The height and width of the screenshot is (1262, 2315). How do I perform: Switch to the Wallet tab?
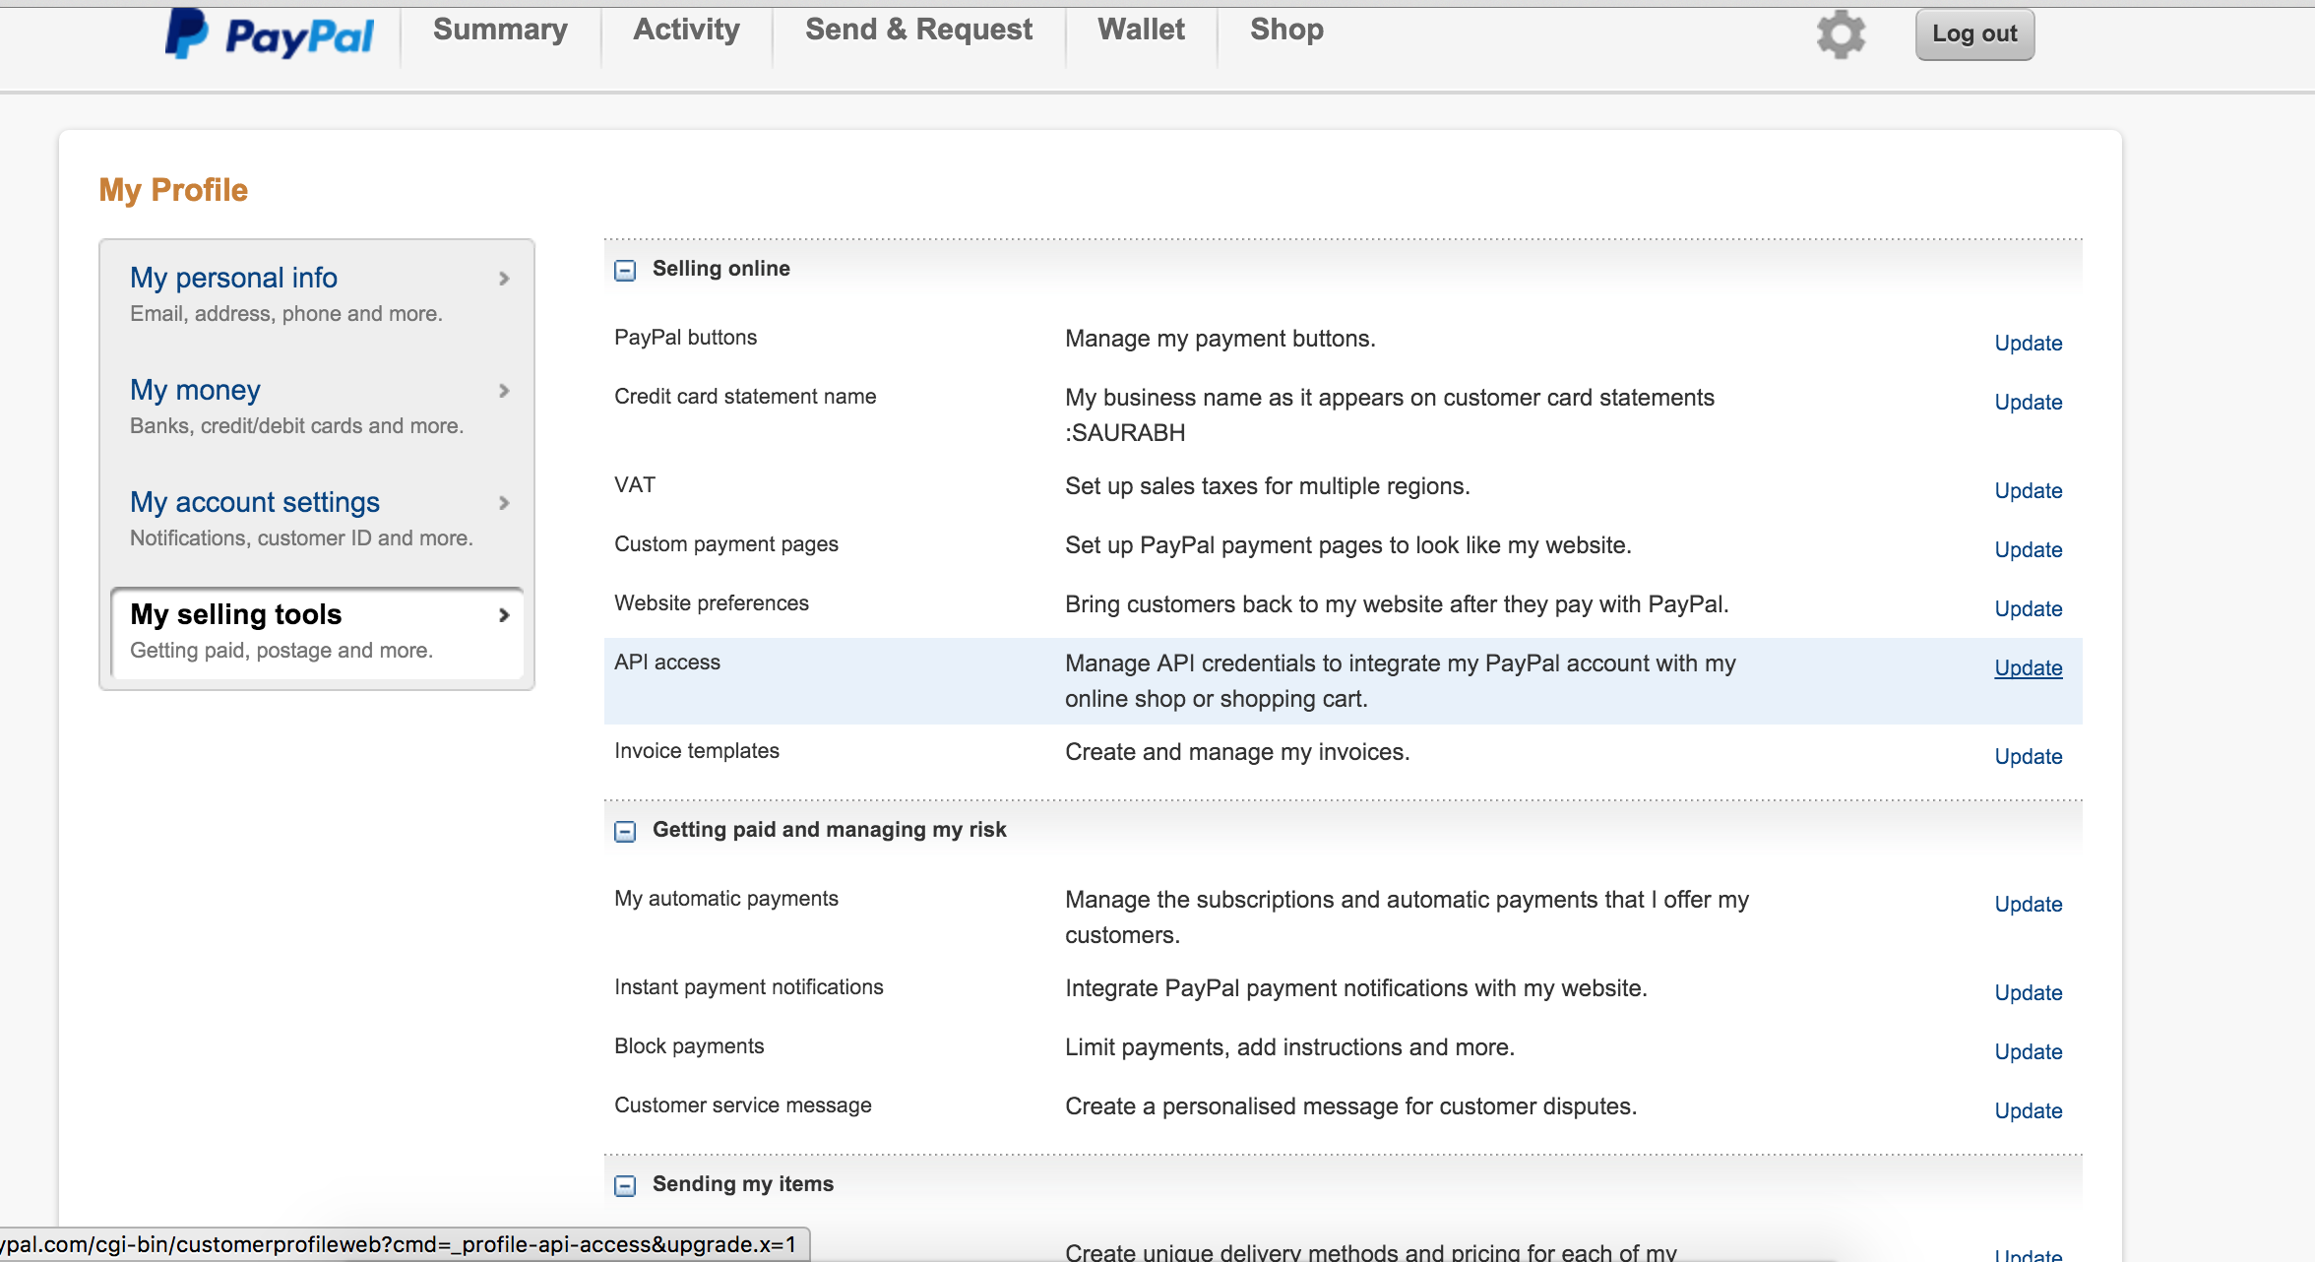click(x=1141, y=31)
